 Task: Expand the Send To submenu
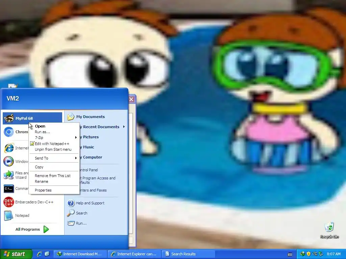point(54,158)
